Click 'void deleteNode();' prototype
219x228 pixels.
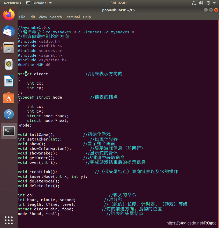pyautogui.click(x=39, y=181)
